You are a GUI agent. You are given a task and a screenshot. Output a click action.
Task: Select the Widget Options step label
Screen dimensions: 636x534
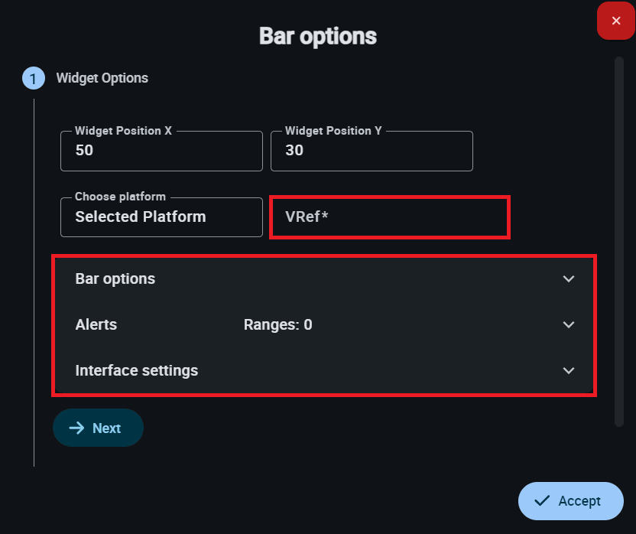coord(102,78)
